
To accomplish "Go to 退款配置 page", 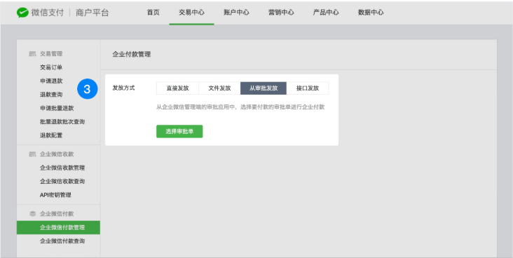I will coord(51,135).
